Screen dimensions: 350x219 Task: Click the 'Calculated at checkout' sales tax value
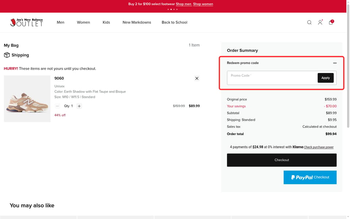tap(319, 127)
